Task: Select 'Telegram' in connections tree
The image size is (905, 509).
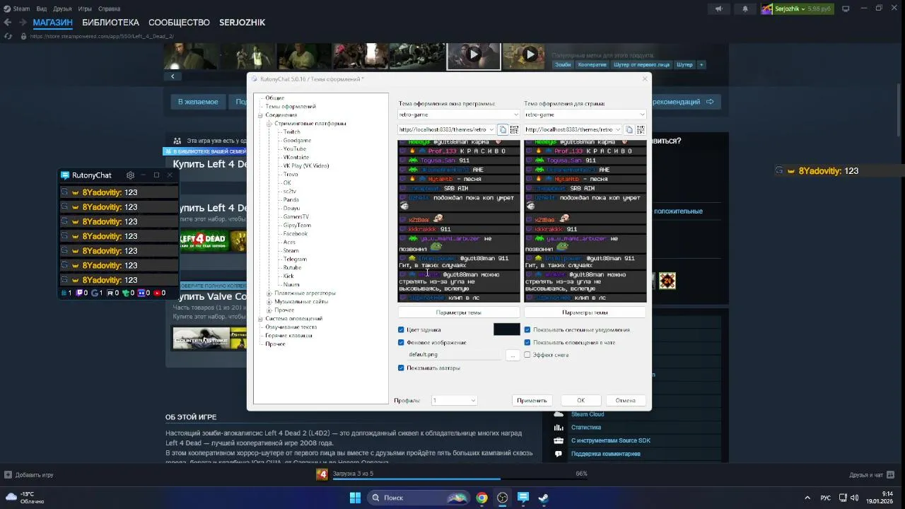Action: click(295, 259)
